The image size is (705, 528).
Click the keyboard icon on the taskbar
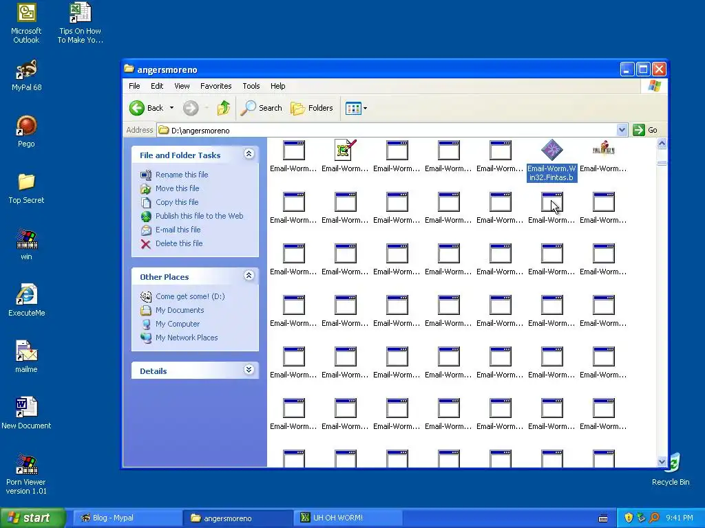[603, 518]
